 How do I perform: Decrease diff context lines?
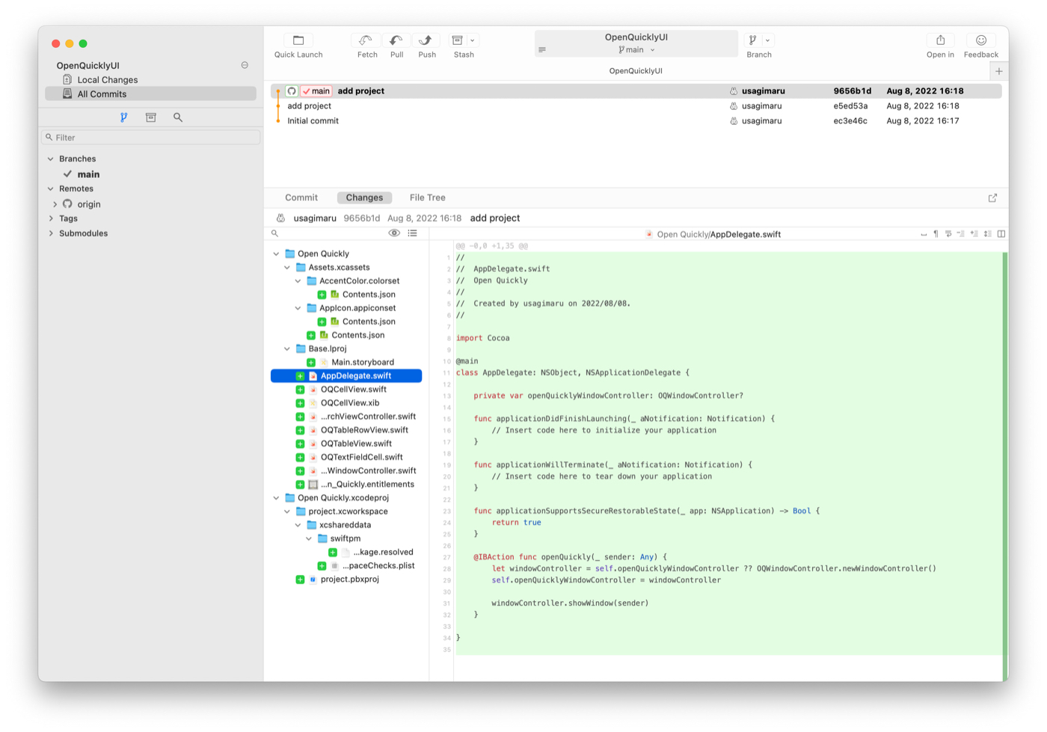pyautogui.click(x=961, y=234)
